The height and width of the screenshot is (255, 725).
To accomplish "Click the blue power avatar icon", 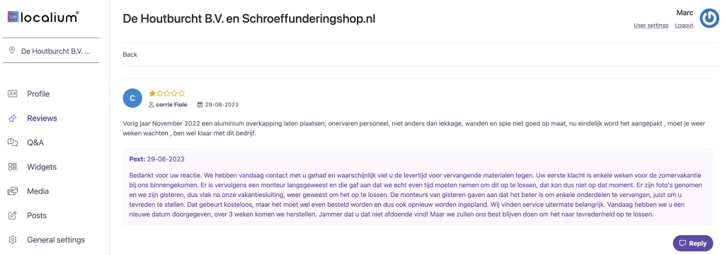I will [x=709, y=18].
